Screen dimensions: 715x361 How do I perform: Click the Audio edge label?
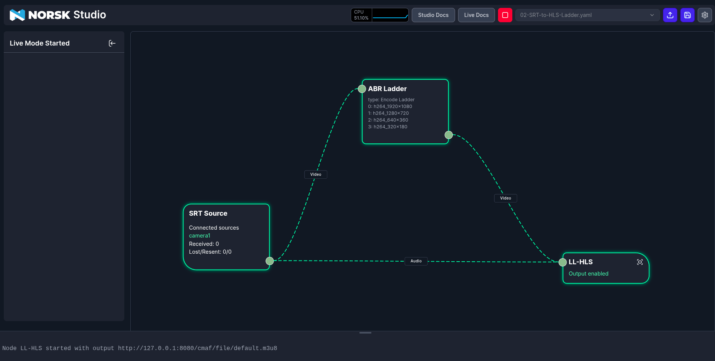[x=416, y=261]
